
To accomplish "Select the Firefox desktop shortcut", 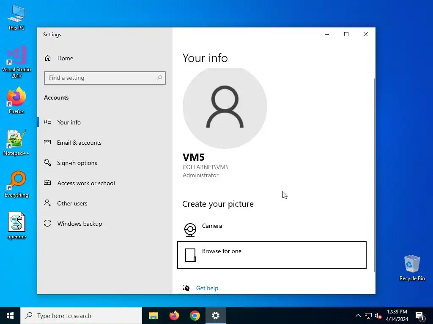I will point(16,100).
